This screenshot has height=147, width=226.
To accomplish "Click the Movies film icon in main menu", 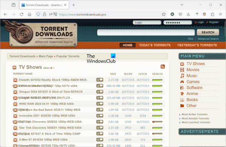I will 182,70.
